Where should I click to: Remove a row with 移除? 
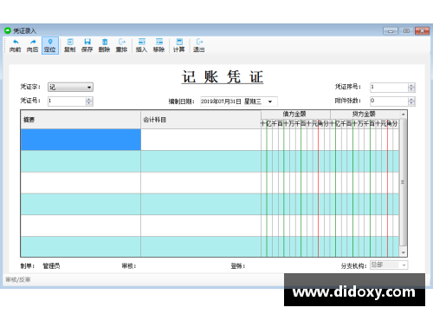click(159, 46)
